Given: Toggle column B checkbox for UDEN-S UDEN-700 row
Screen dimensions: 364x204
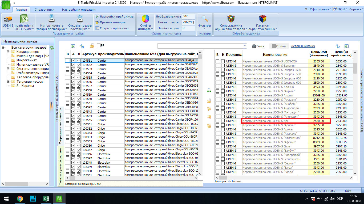Looking at the screenshot, I should (217, 61).
